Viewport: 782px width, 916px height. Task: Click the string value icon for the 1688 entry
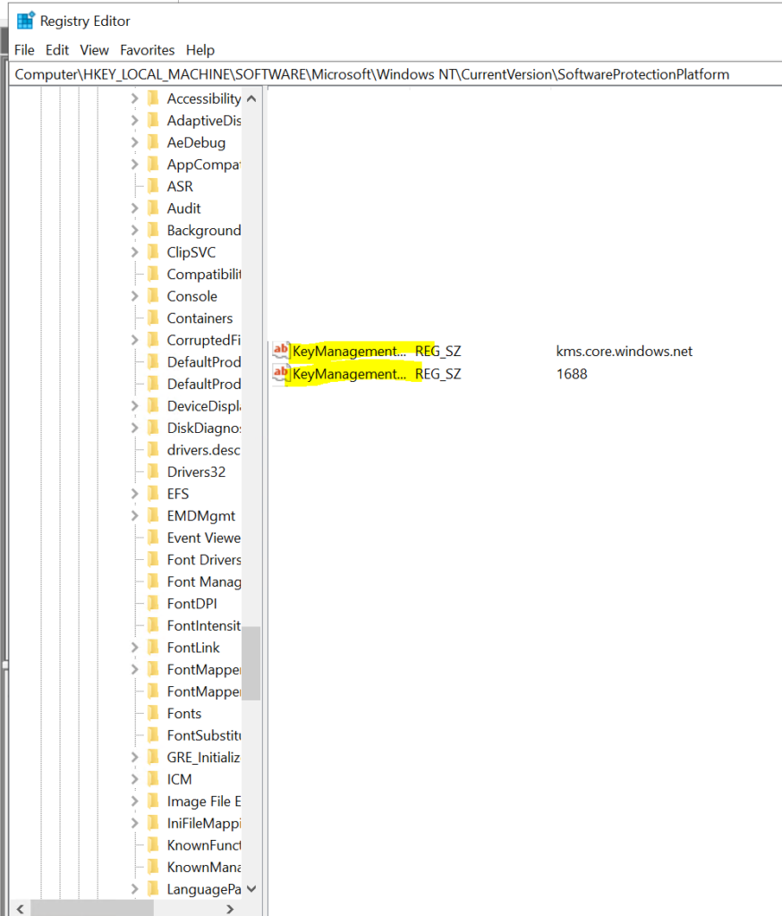coord(281,373)
